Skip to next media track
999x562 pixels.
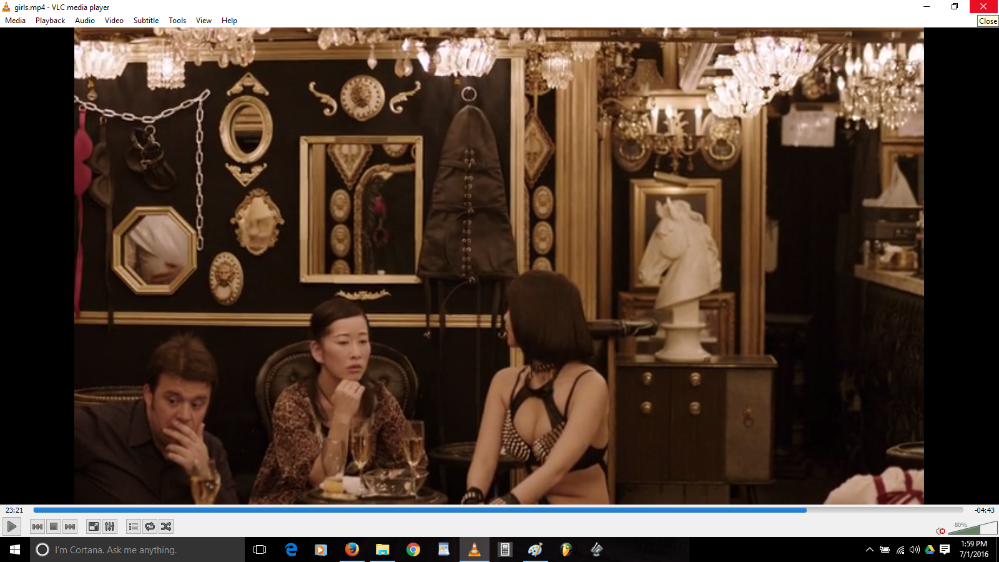70,526
